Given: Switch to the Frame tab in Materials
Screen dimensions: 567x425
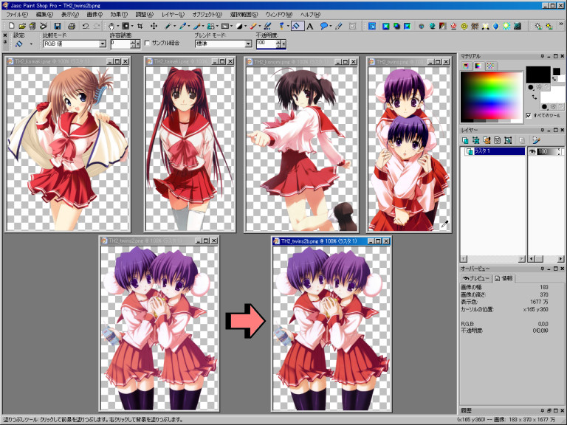Looking at the screenshot, I should (x=465, y=66).
